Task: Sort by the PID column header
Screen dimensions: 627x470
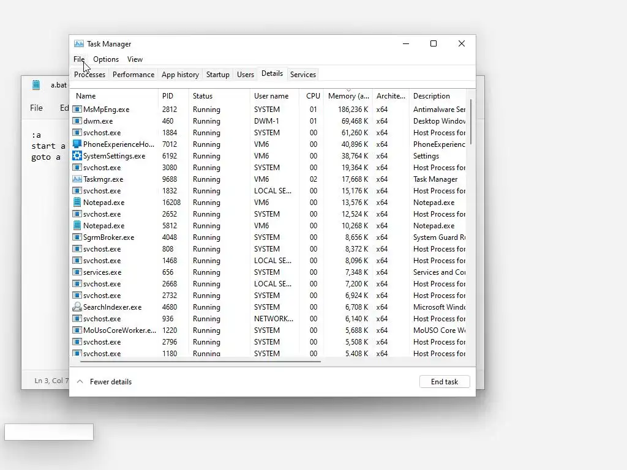Action: pyautogui.click(x=173, y=96)
